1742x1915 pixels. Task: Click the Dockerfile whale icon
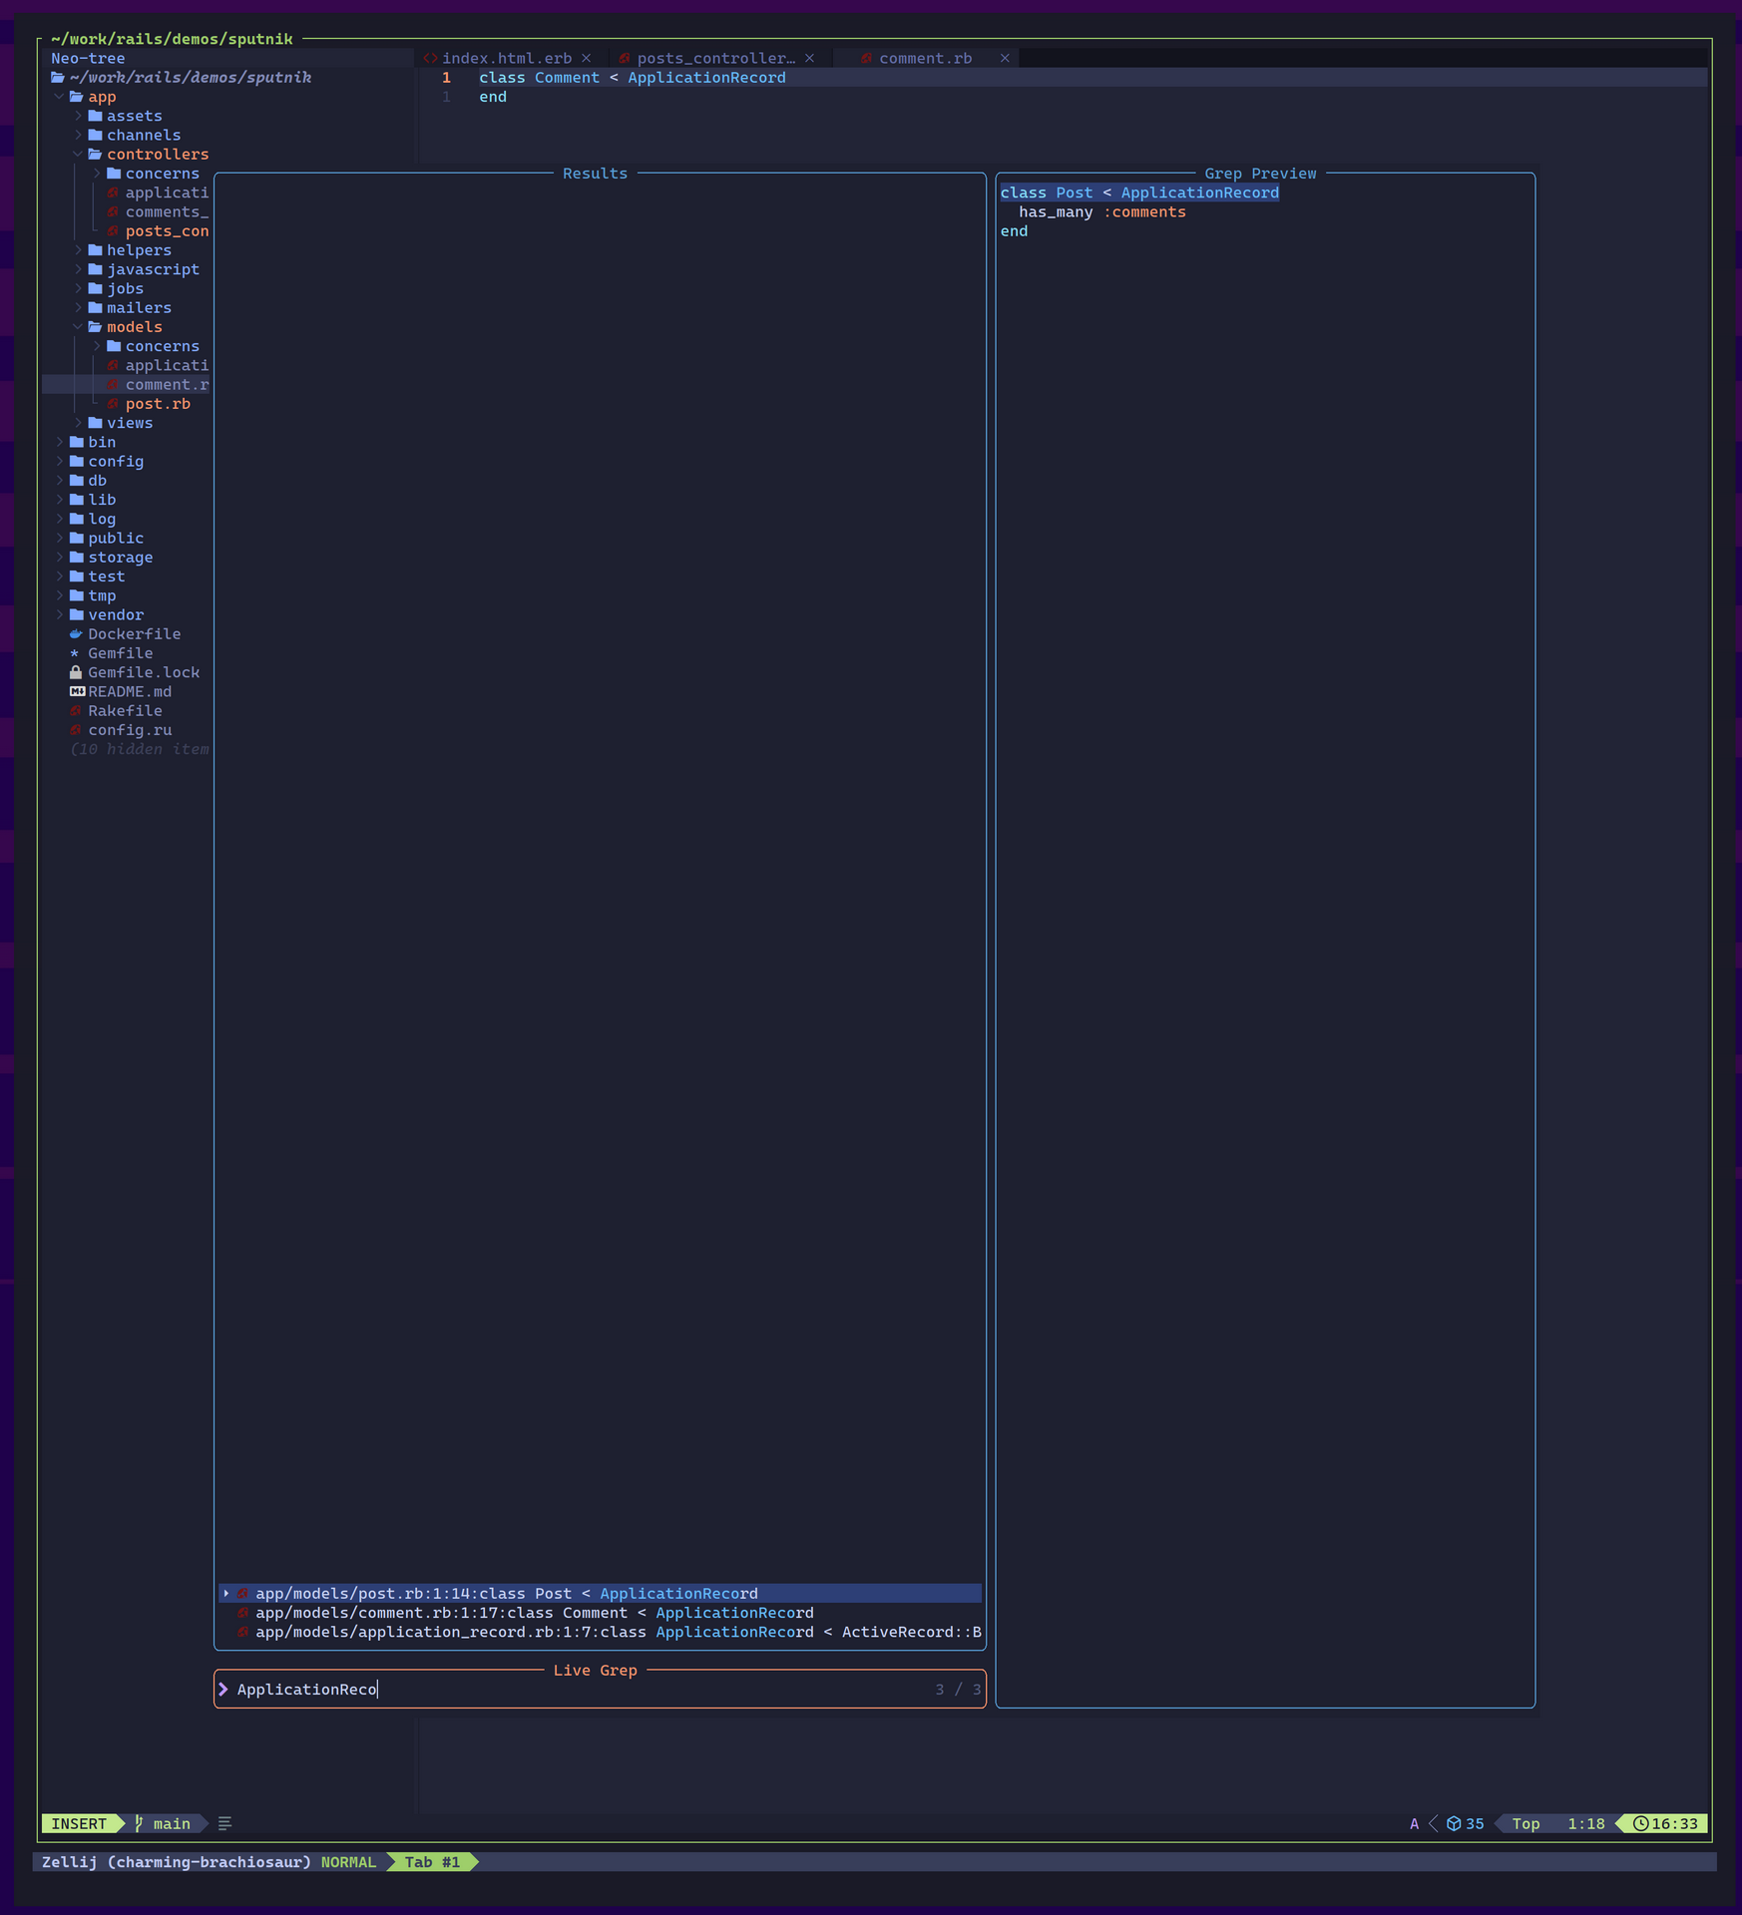[x=76, y=634]
